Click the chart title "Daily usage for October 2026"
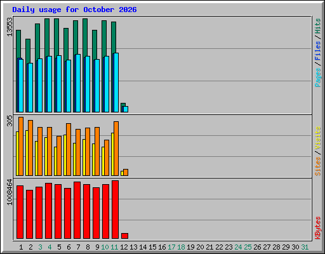This screenshot has height=254, width=325. pos(74,10)
